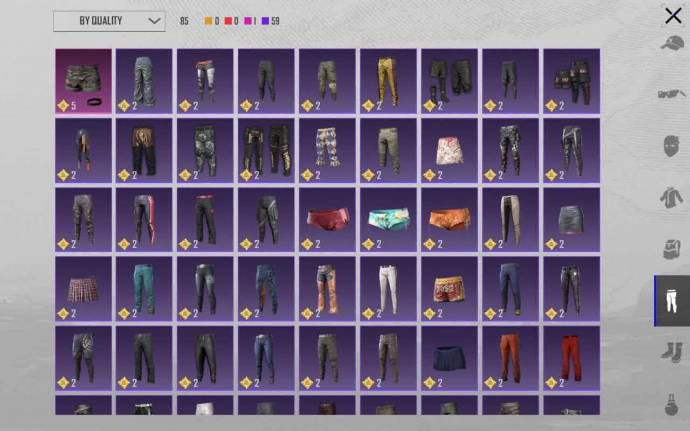Select the dark grey leather miniskirt
This screenshot has height=431, width=690.
coord(571,219)
